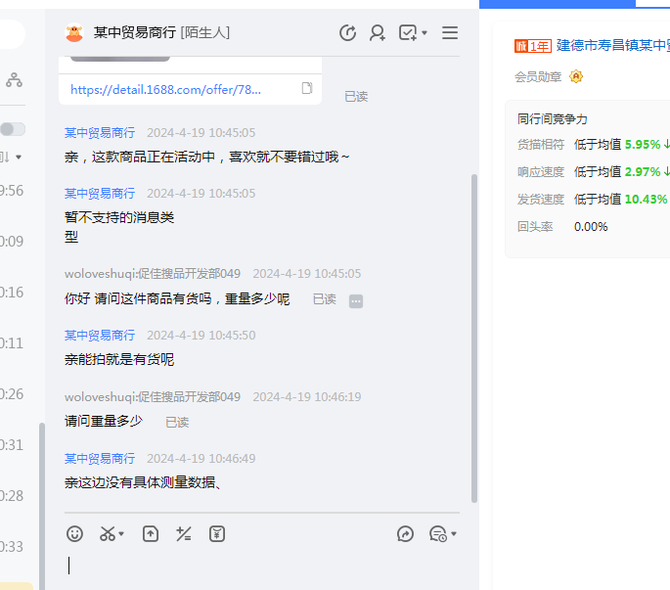Image resolution: width=670 pixels, height=590 pixels.
Task: Click the 建德市寿昌镇 company name link
Action: 612,45
